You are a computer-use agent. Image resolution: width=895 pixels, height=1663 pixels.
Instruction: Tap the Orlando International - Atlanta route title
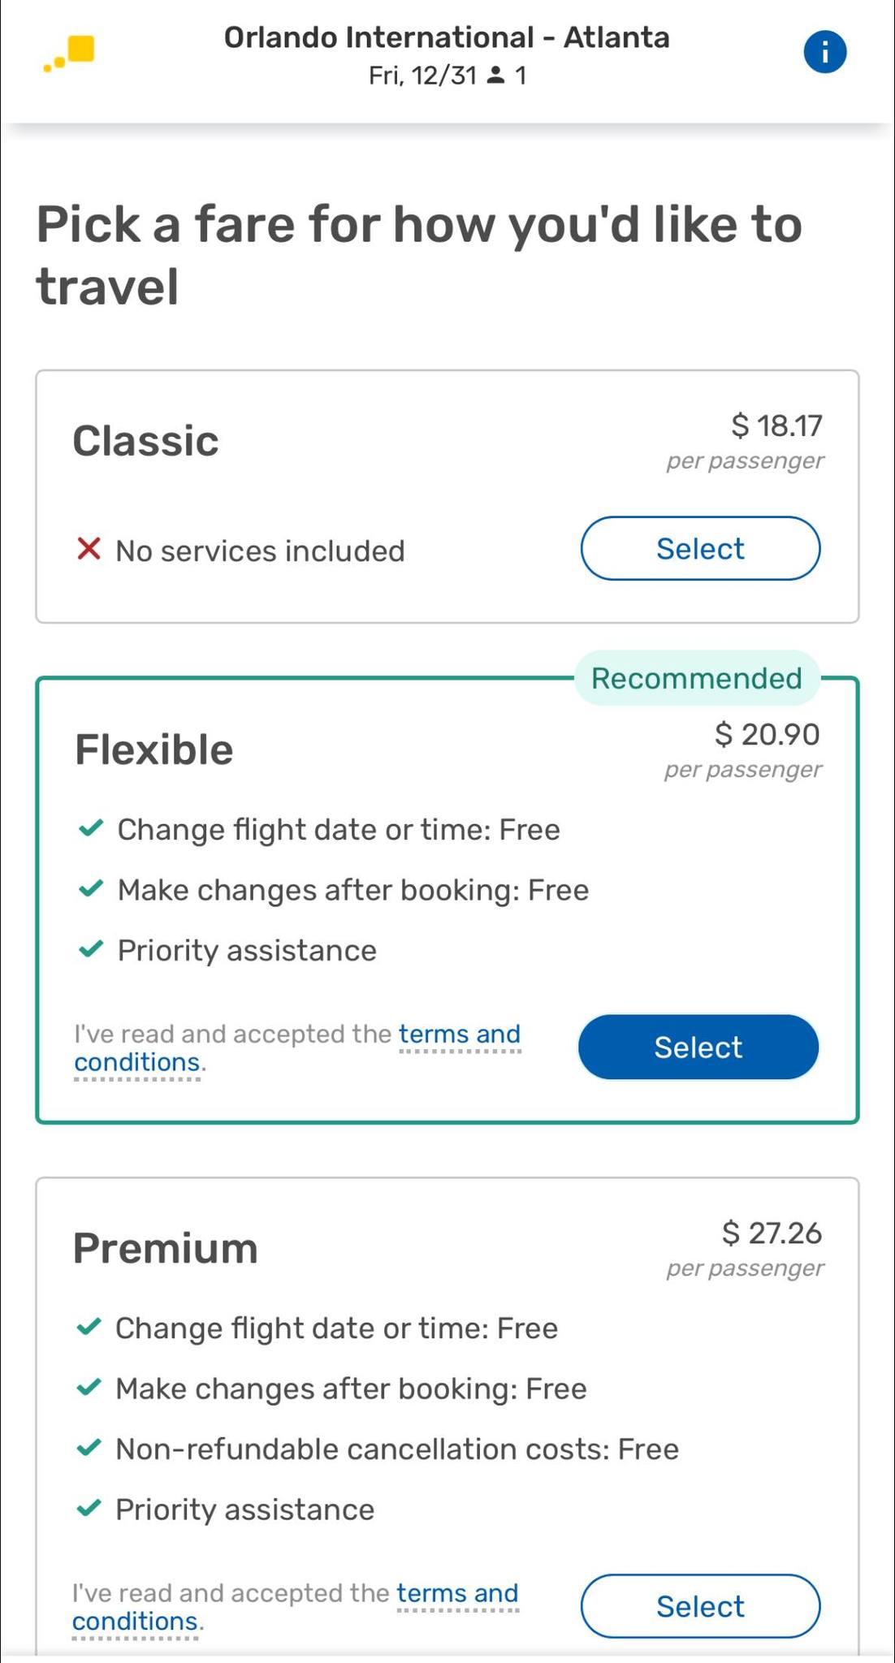point(447,37)
